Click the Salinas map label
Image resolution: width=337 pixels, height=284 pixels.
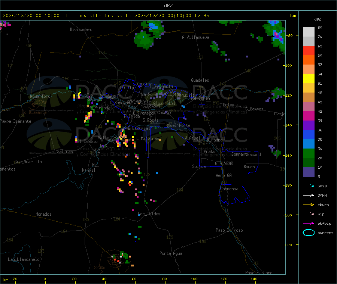click(65, 152)
